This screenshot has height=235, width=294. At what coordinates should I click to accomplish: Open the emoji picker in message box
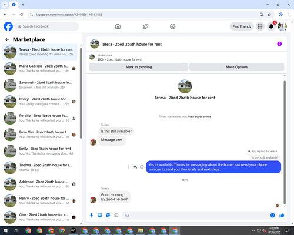coord(273,216)
